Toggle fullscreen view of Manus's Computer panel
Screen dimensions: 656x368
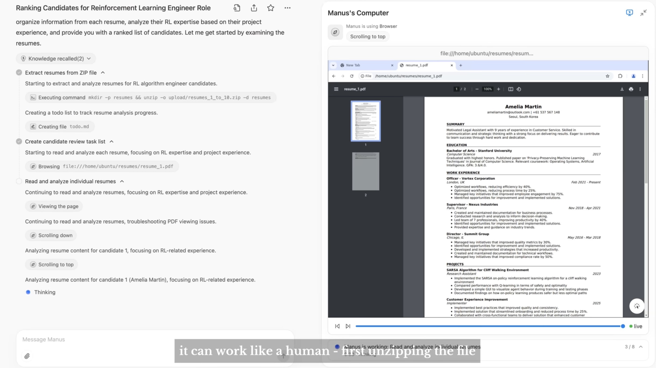point(644,13)
